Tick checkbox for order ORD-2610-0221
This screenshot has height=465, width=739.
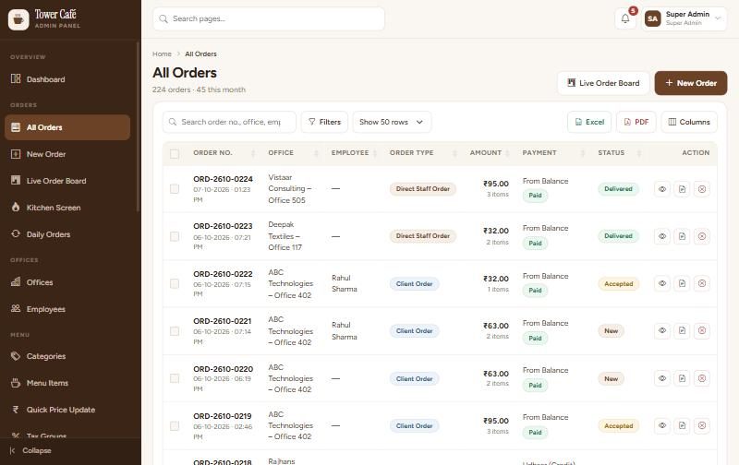[x=175, y=331]
